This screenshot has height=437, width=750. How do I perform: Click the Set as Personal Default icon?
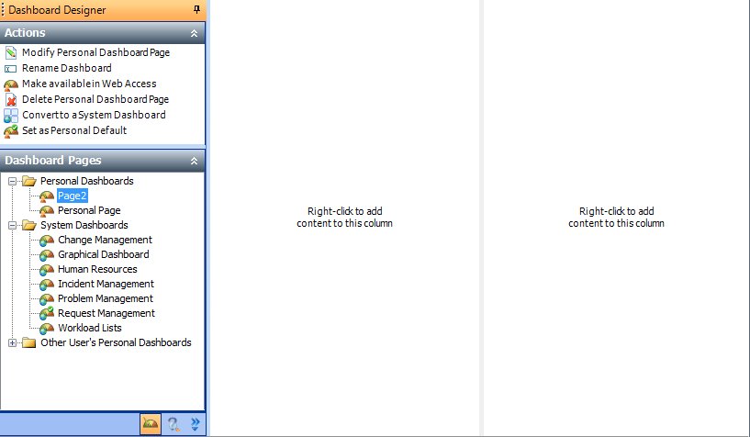tap(10, 130)
